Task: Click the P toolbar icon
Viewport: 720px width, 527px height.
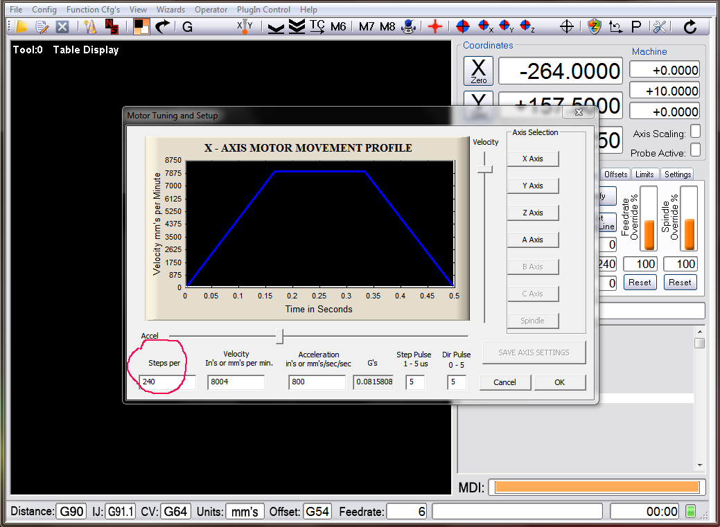Action: pyautogui.click(x=636, y=27)
